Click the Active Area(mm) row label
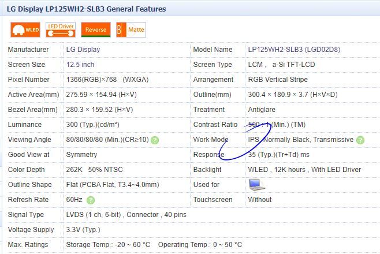 tap(33, 95)
